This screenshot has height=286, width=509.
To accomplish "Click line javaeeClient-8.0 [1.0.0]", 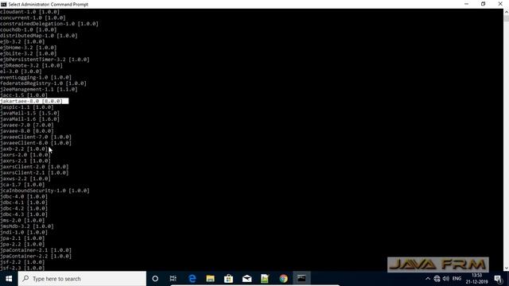I will coord(36,143).
